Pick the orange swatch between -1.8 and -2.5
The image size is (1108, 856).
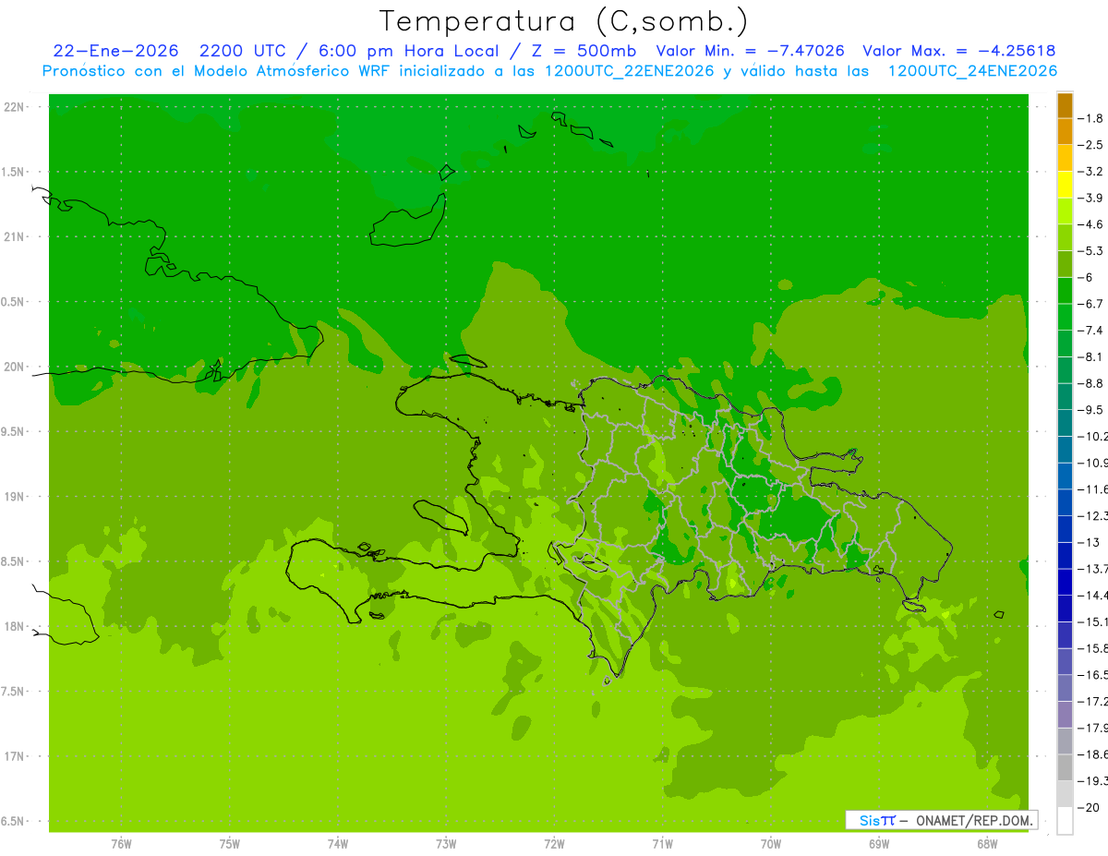click(1065, 132)
